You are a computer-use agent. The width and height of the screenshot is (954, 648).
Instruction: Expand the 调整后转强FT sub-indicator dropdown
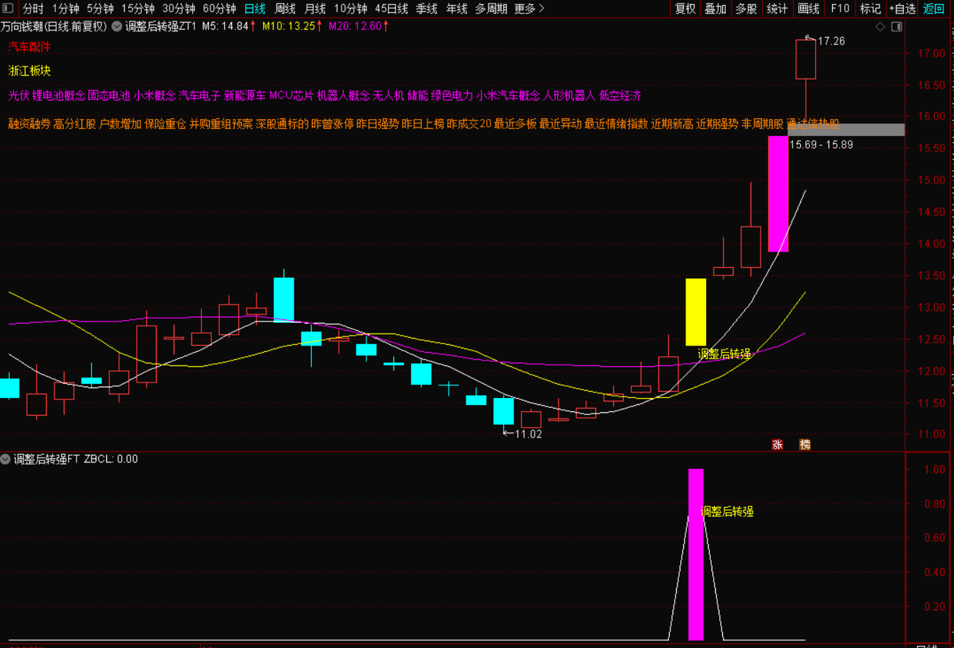click(6, 459)
